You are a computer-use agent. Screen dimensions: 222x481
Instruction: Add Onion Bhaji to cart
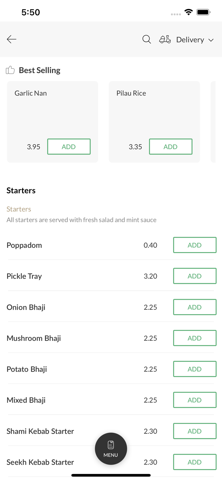pyautogui.click(x=194, y=307)
